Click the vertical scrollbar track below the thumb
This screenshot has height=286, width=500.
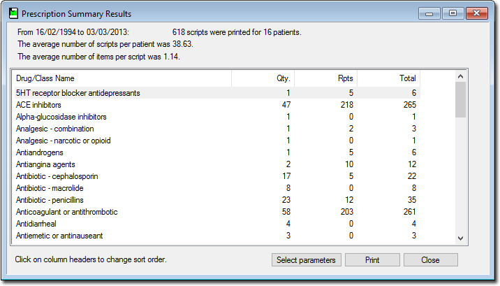pyautogui.click(x=460, y=176)
